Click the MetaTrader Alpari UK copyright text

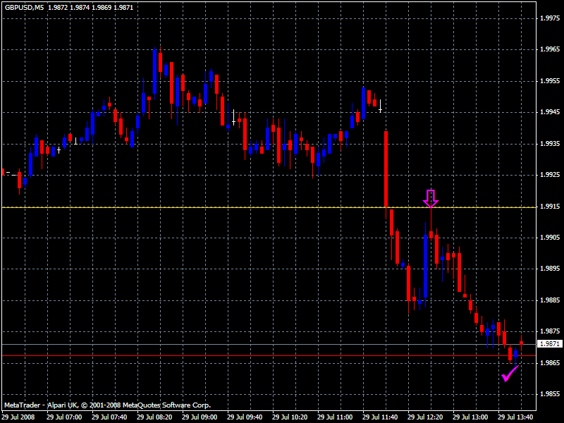tap(107, 405)
